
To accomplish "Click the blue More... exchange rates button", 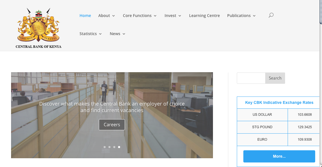I will point(279,156).
